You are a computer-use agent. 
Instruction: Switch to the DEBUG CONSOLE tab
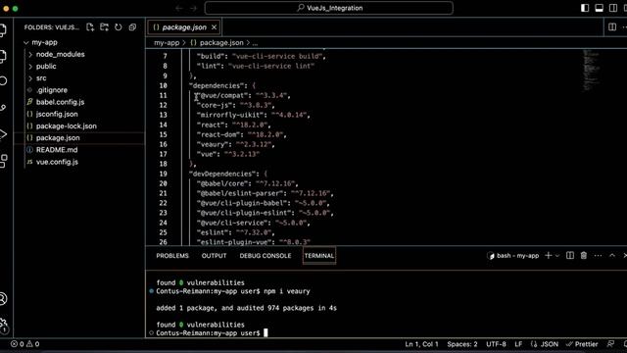coord(265,256)
